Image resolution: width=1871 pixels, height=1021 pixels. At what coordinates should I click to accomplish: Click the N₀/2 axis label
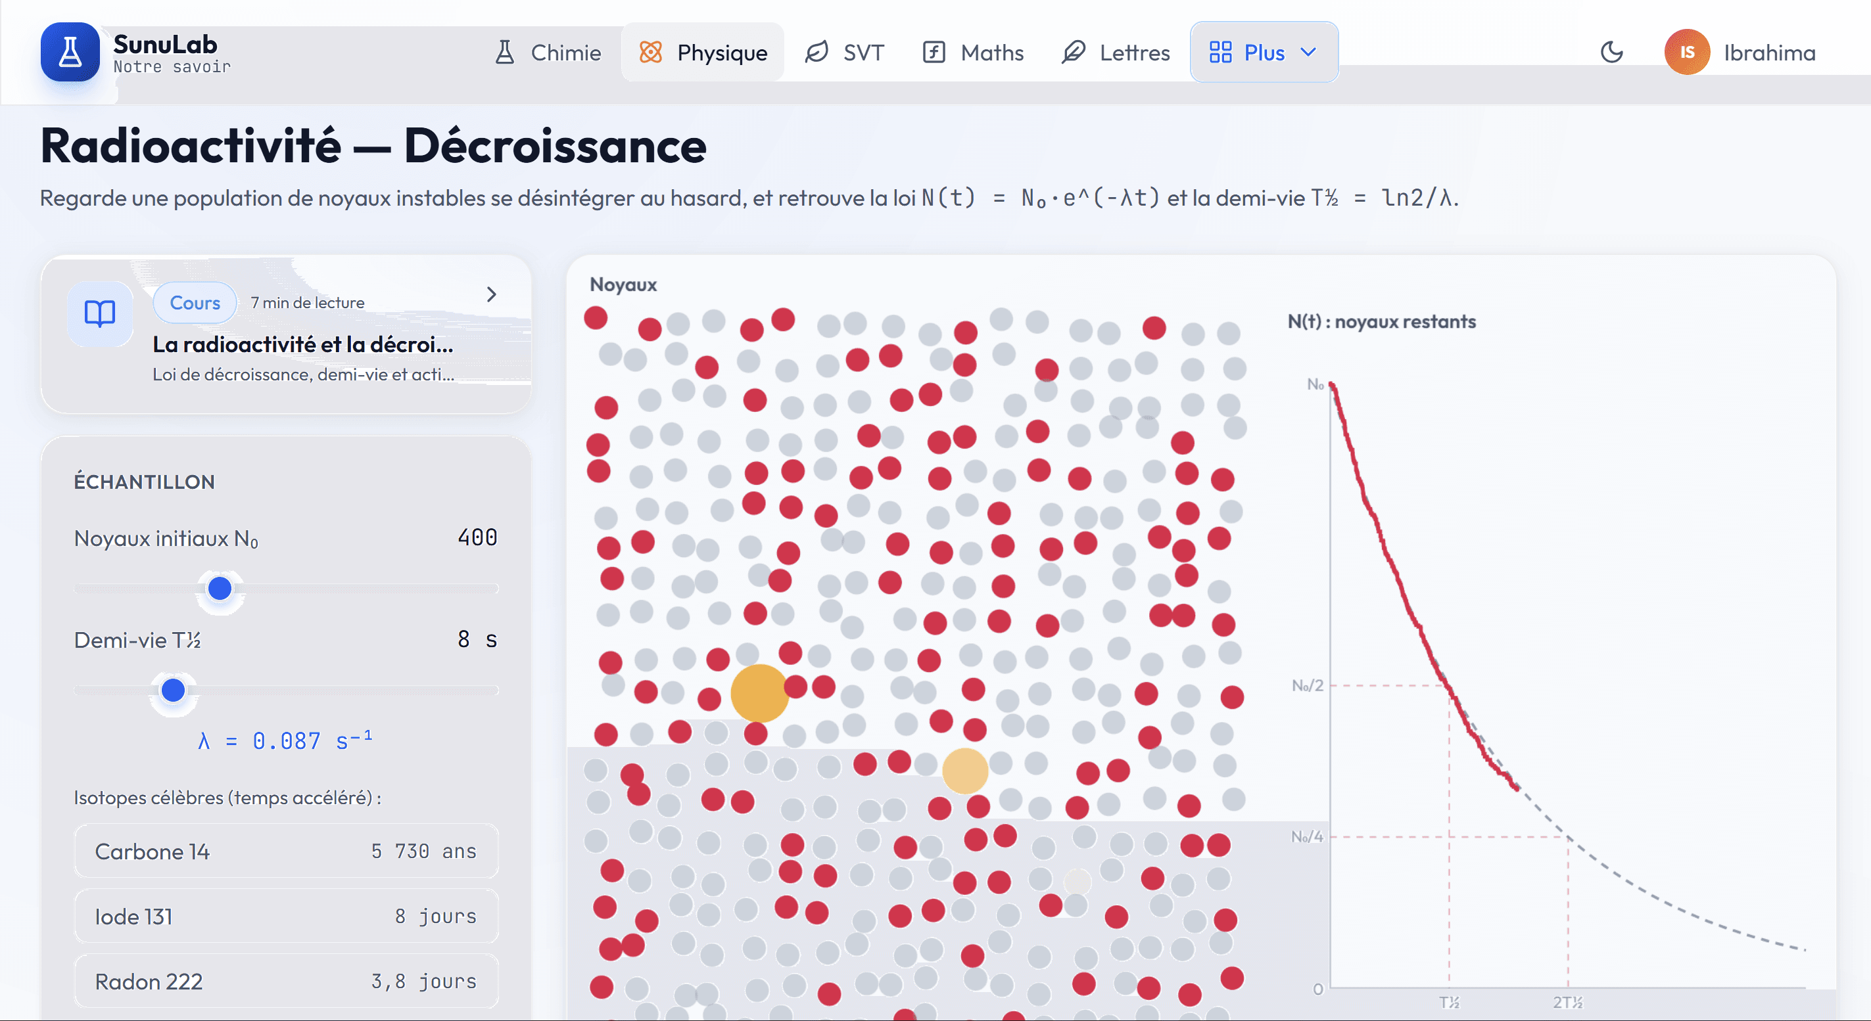[x=1308, y=686]
